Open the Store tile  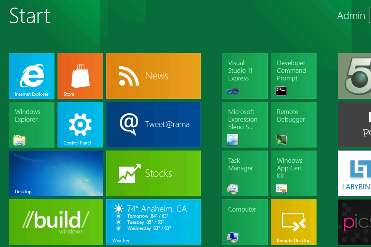click(80, 76)
